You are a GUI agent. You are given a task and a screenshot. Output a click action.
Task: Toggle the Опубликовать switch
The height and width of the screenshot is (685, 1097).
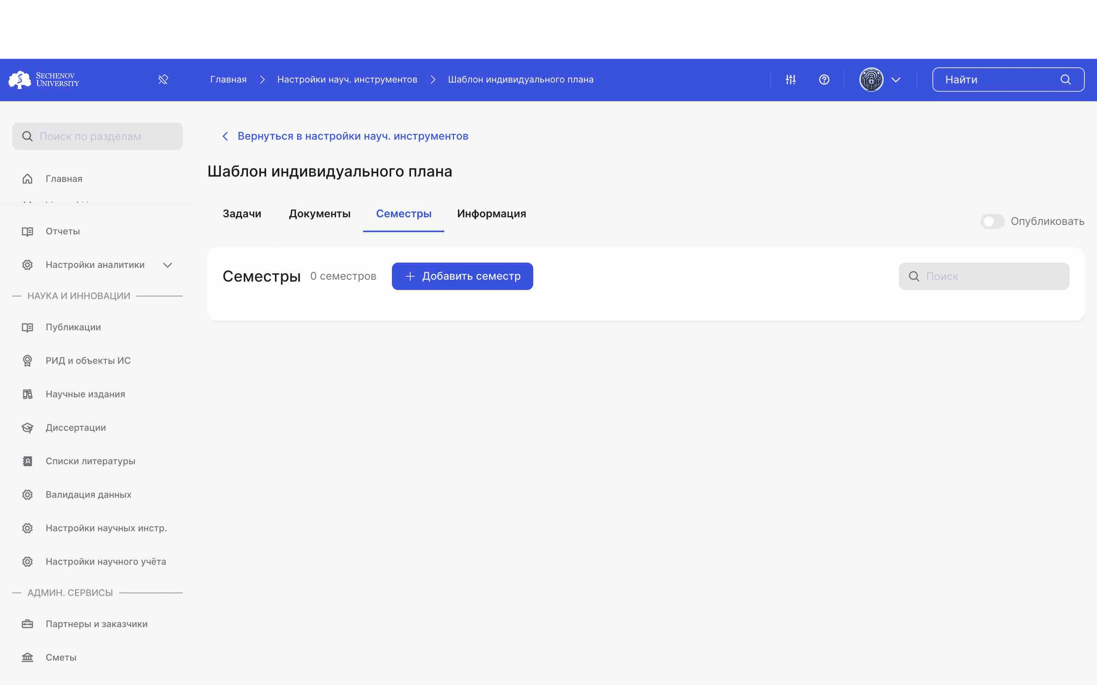992,222
